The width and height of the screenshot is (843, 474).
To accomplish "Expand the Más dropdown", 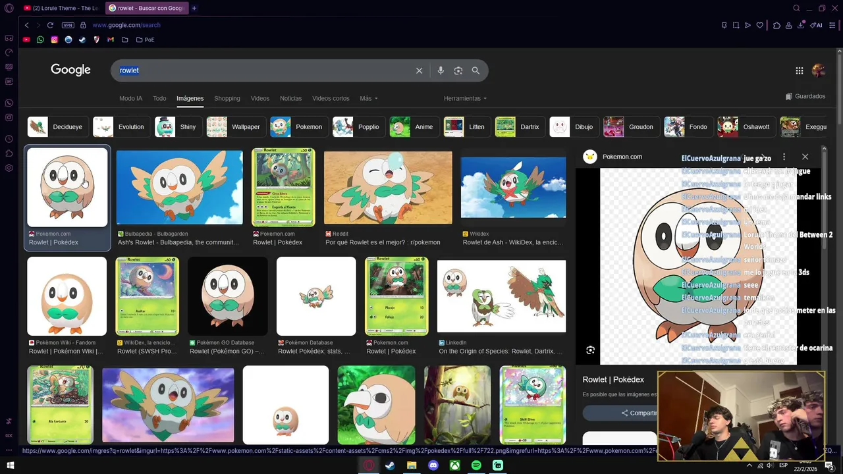I will click(369, 98).
